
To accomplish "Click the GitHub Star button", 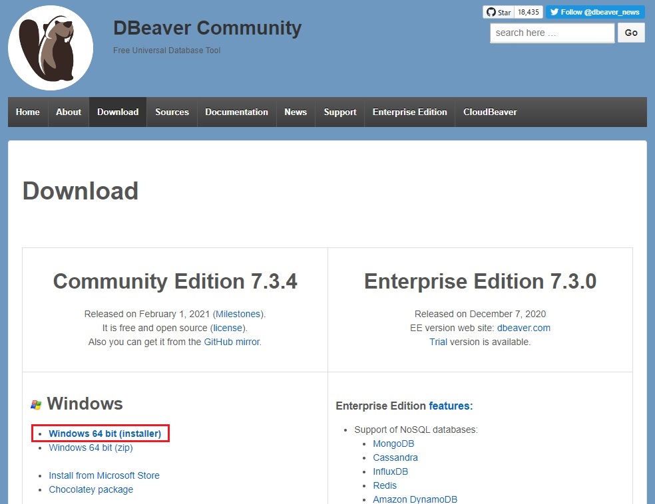I will pyautogui.click(x=499, y=12).
